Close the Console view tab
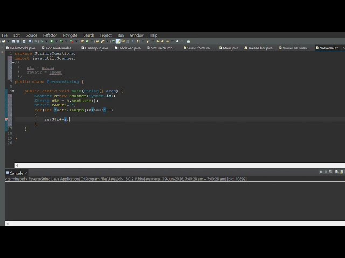Screen dimensions: 345x258 tap(26, 173)
